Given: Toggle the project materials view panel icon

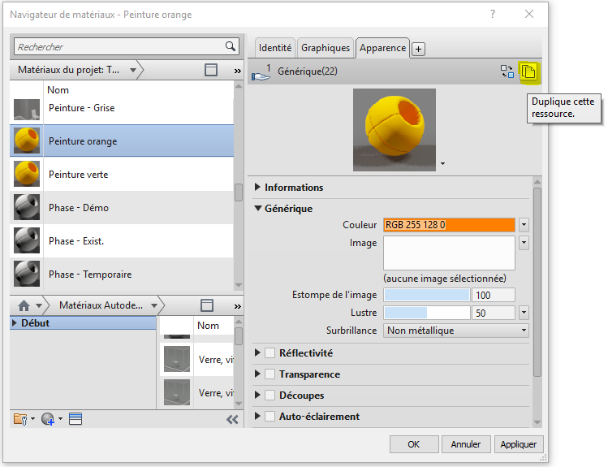Looking at the screenshot, I should [211, 71].
